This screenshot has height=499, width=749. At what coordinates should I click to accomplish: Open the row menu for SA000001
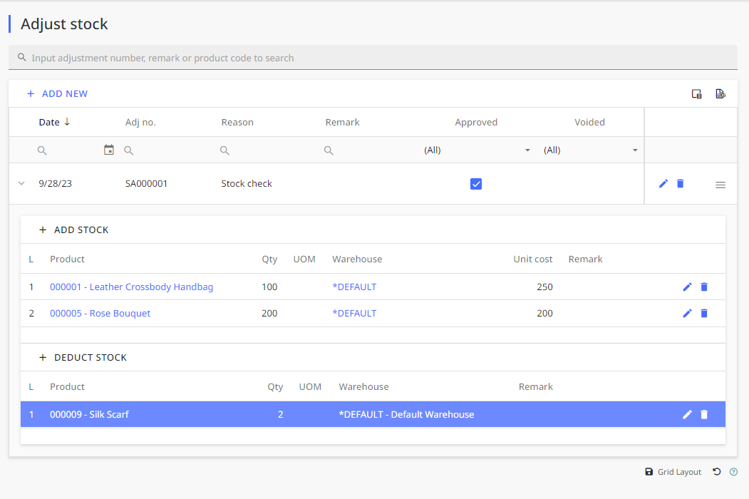click(x=720, y=185)
